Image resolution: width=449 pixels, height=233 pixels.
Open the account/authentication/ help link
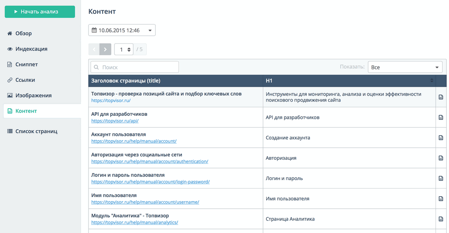click(x=150, y=162)
